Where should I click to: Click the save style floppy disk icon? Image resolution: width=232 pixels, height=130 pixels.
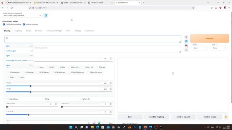pyautogui.click(x=186, y=45)
